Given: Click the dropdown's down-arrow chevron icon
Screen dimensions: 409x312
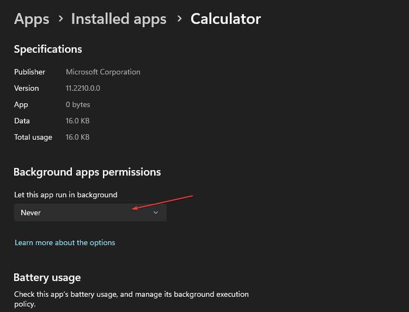Looking at the screenshot, I should tap(156, 213).
